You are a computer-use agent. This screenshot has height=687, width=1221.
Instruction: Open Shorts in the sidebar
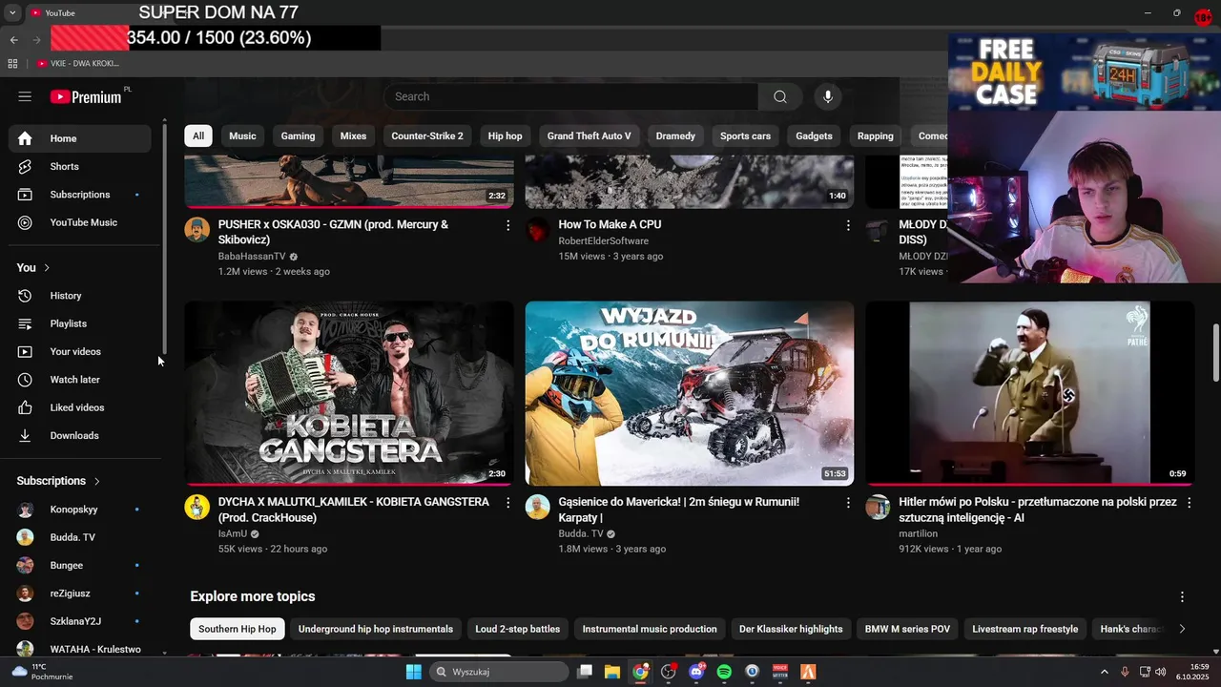[80, 166]
